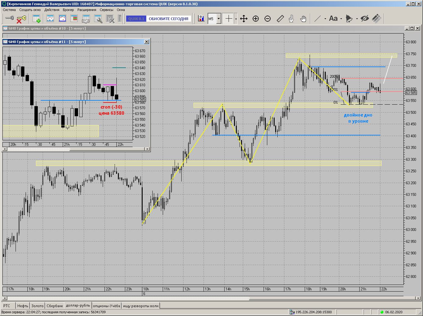Maximize the SiH0 chart #10 child window
Screen dimensions: 423x316
pyautogui.click(x=412, y=28)
